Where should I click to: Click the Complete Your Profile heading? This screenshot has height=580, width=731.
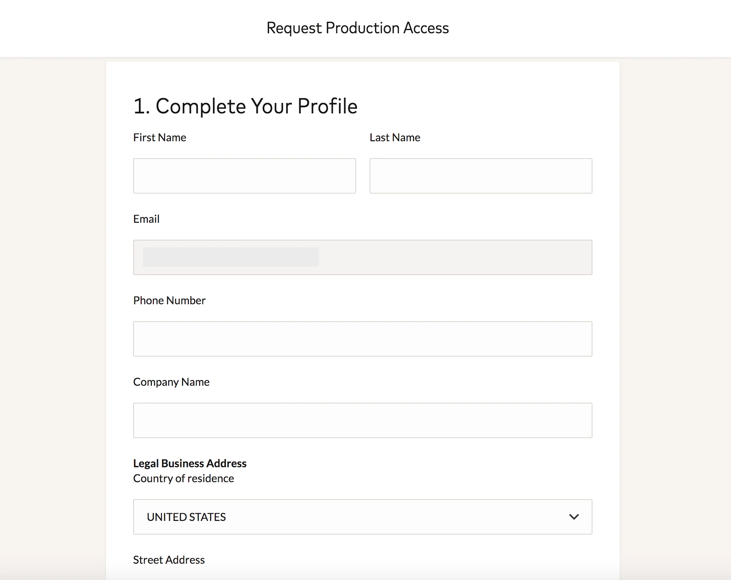[x=245, y=106]
